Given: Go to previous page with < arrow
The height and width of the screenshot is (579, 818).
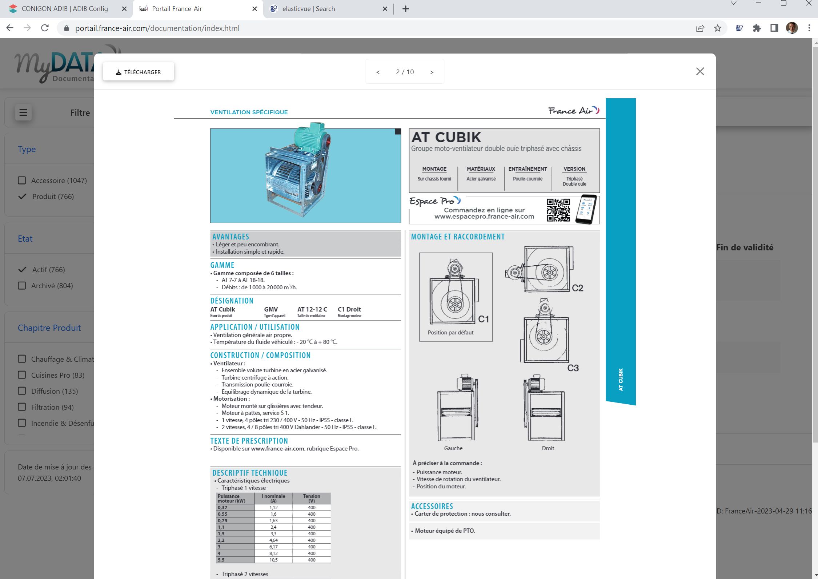Looking at the screenshot, I should (x=378, y=72).
